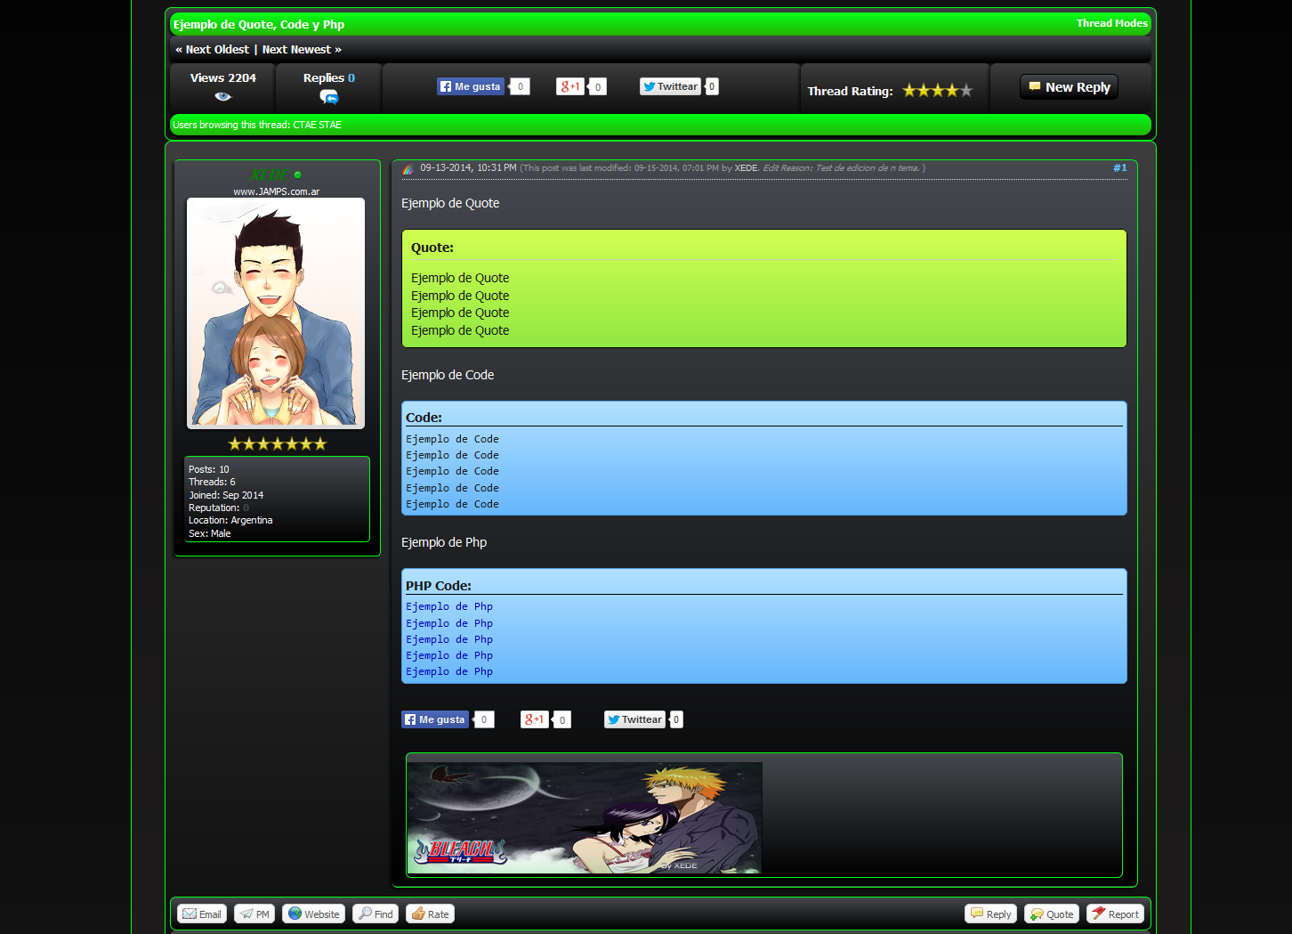
Task: Click the Me gusta button below the post
Action: (x=435, y=719)
